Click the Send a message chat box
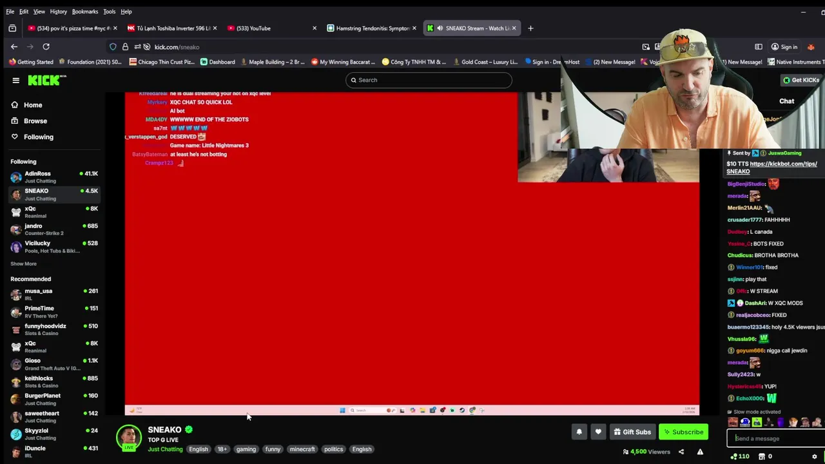The image size is (825, 464). [777, 438]
